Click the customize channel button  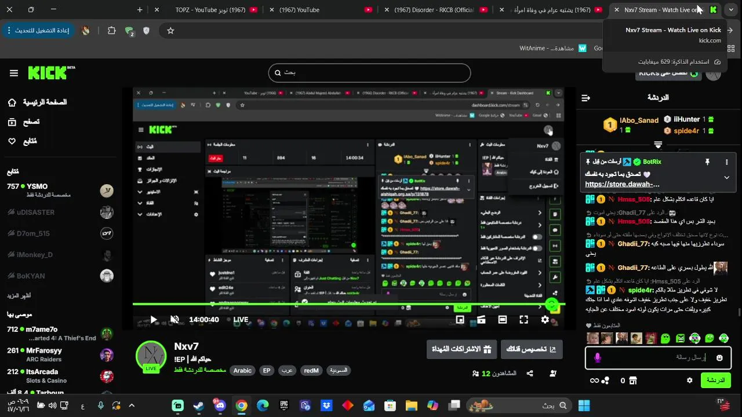point(532,349)
